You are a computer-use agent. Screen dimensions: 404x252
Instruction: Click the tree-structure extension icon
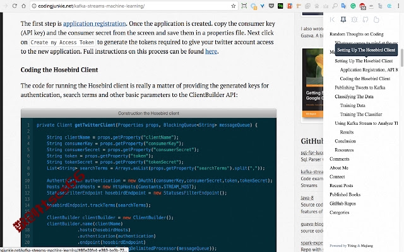(380, 6)
